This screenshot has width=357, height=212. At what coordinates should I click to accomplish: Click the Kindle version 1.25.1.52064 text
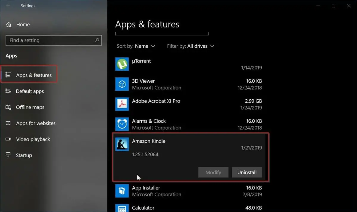(145, 154)
